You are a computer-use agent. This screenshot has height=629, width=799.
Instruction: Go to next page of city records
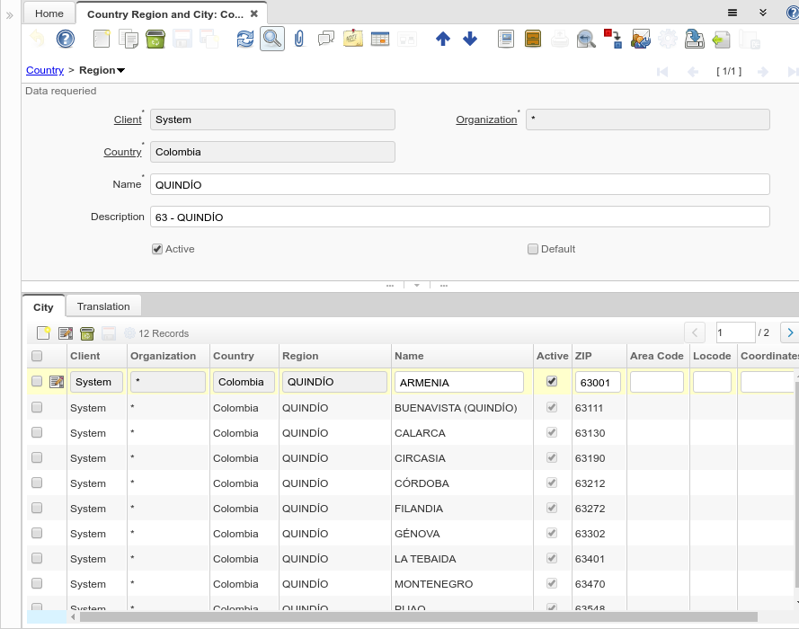(789, 332)
